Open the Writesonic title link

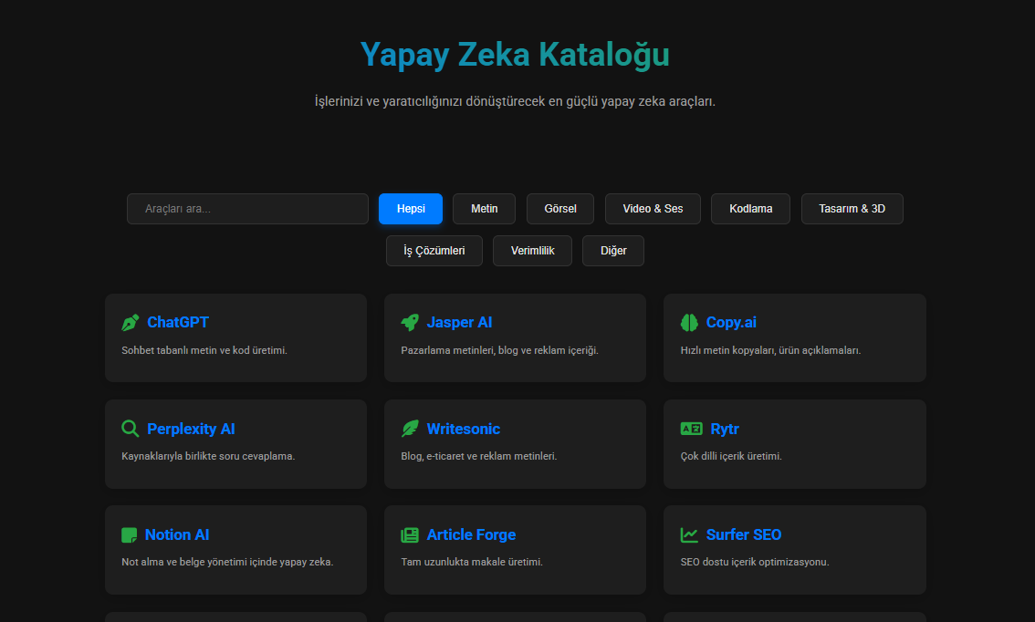(x=464, y=429)
